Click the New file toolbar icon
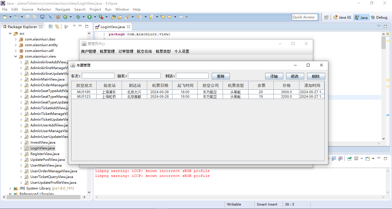 [x=5, y=17]
